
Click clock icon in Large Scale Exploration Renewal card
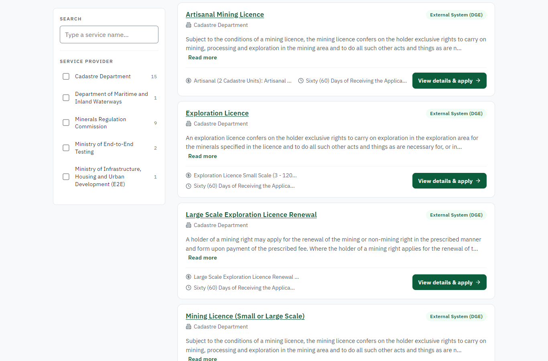pyautogui.click(x=189, y=288)
